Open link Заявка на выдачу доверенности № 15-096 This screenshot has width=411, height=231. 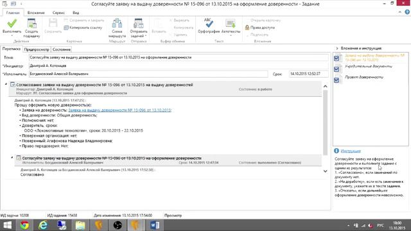119,110
